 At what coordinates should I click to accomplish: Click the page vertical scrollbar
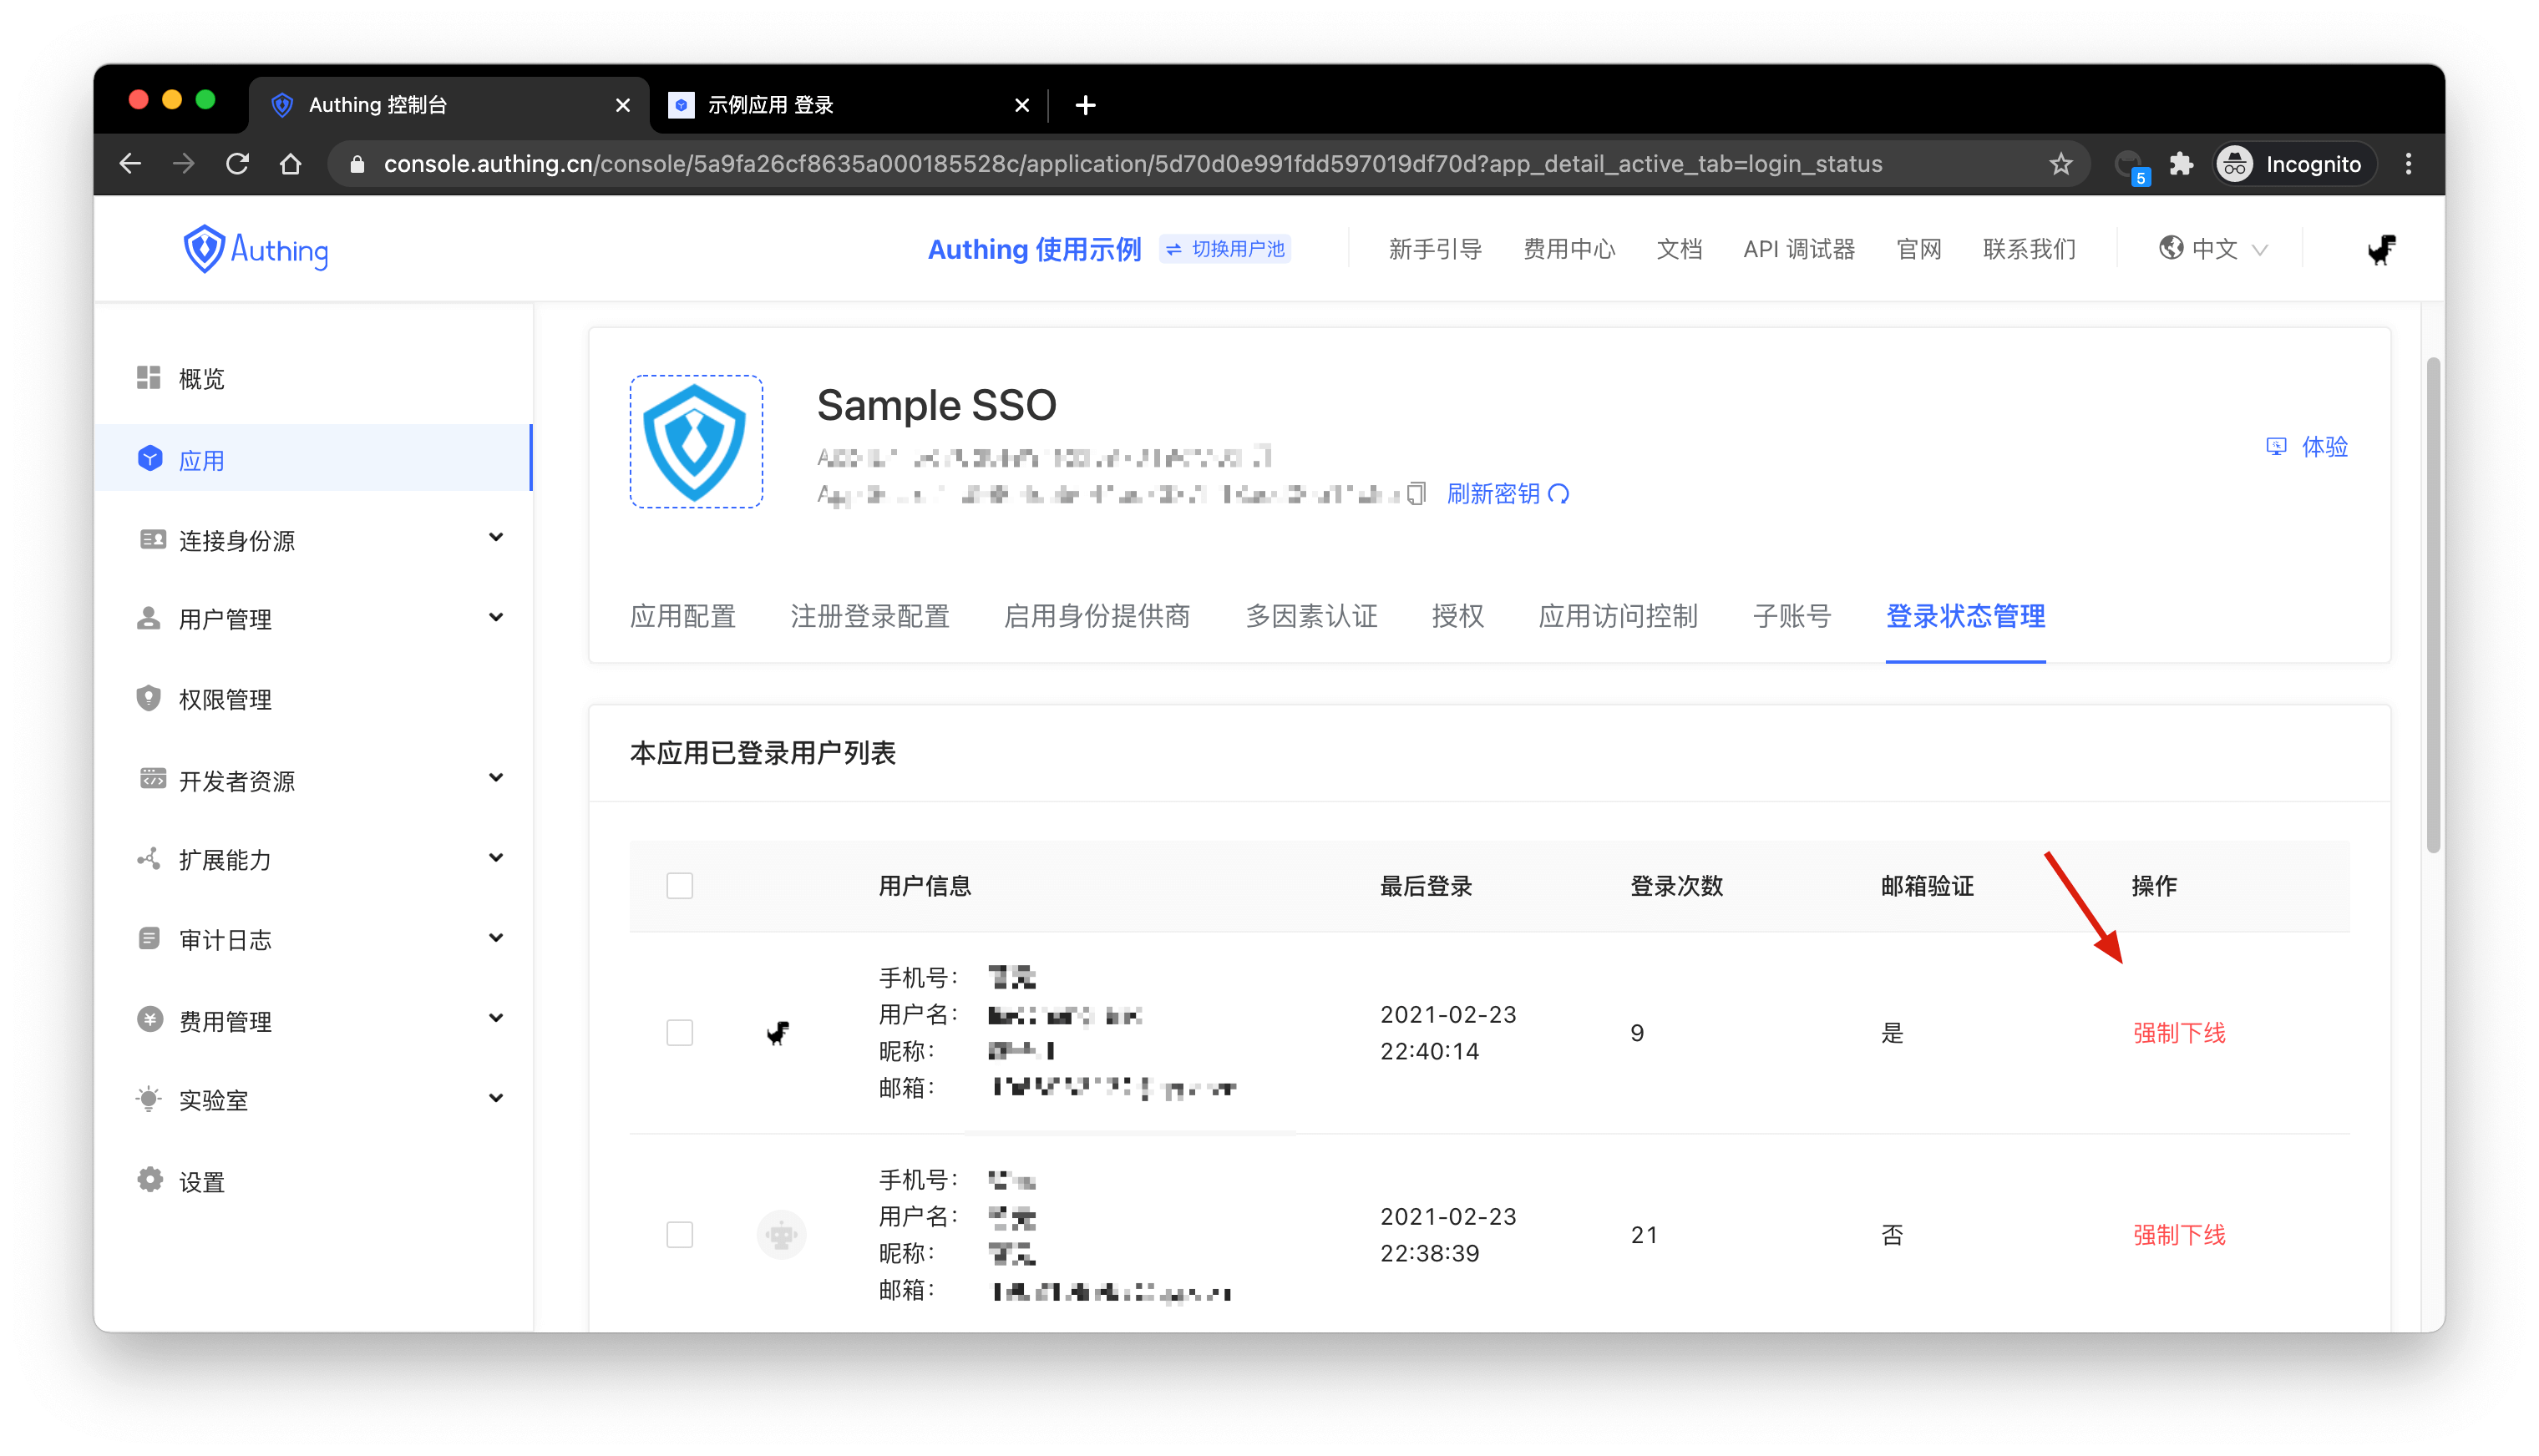click(x=2433, y=604)
